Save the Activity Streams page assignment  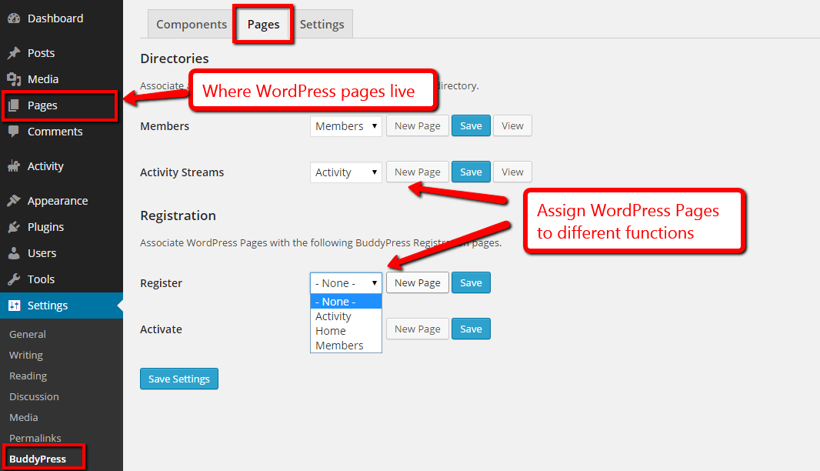pos(471,172)
